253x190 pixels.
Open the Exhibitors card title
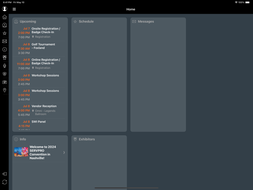pyautogui.click(x=87, y=139)
